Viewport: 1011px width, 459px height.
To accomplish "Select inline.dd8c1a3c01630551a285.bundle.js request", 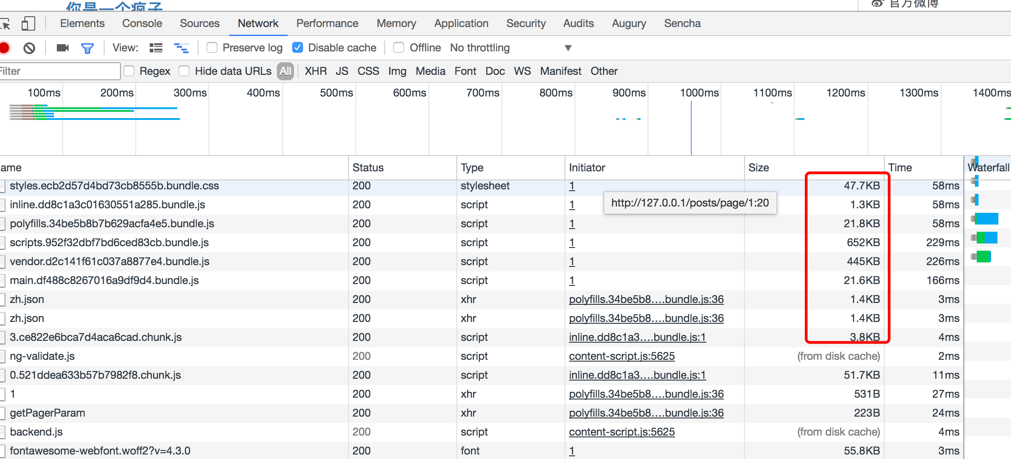I will 107,205.
